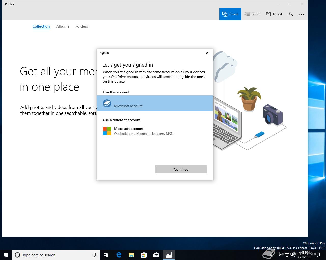Click the microphone icon in search box
This screenshot has width=326, height=260.
point(94,255)
